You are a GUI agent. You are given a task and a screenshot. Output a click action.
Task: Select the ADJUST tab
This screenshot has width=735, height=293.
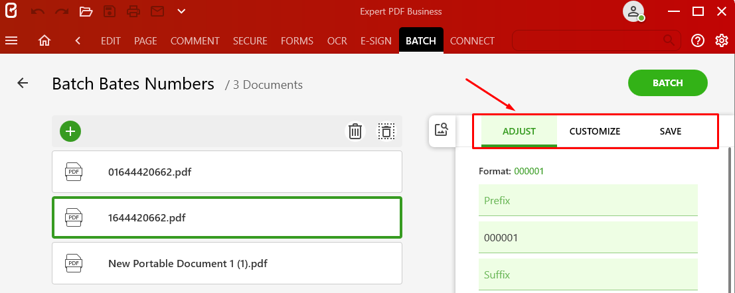(x=519, y=131)
